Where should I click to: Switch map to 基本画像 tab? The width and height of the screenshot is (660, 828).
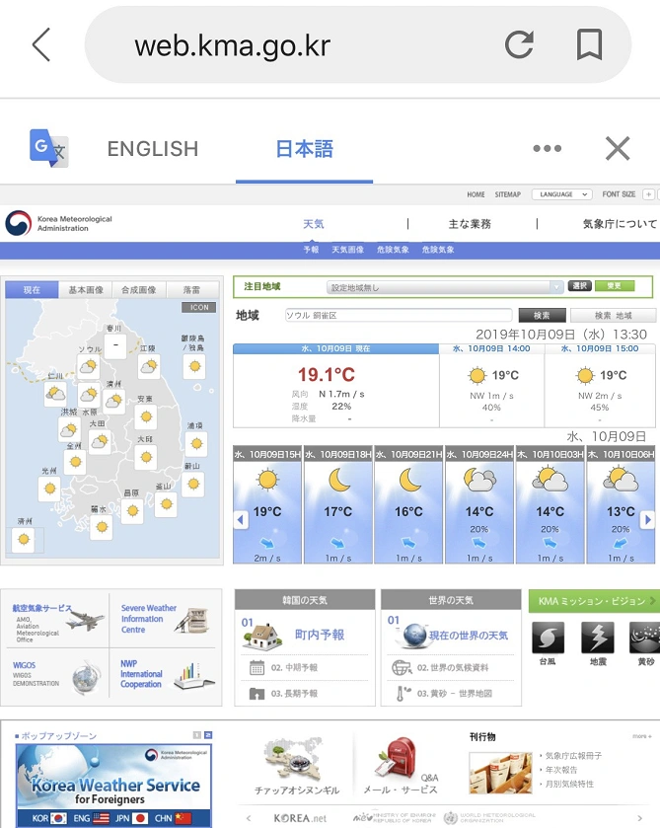(86, 289)
